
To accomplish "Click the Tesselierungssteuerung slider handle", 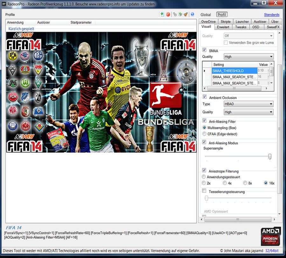I will click(206, 198).
